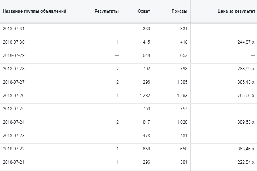Click reach value 415 for 2018-07-30
This screenshot has width=257, height=171.
(147, 42)
